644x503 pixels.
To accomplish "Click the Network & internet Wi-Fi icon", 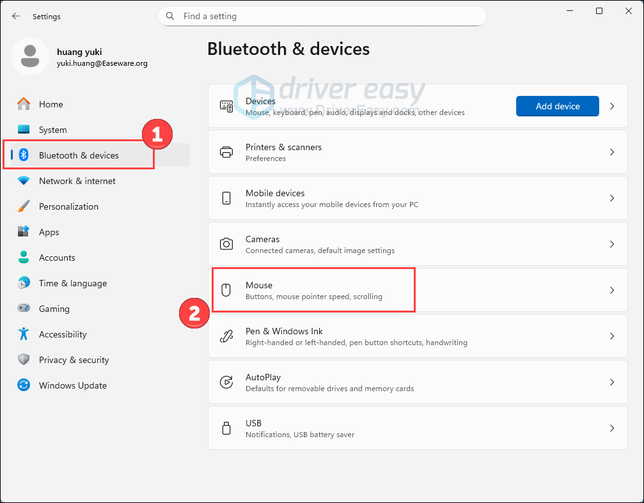I will [x=24, y=181].
